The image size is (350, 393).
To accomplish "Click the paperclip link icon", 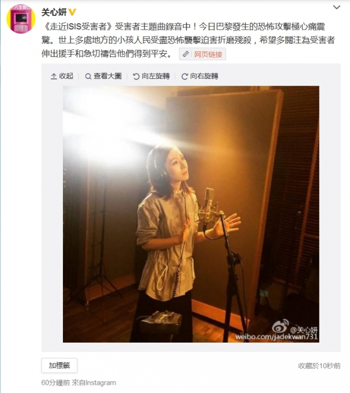I will (186, 54).
